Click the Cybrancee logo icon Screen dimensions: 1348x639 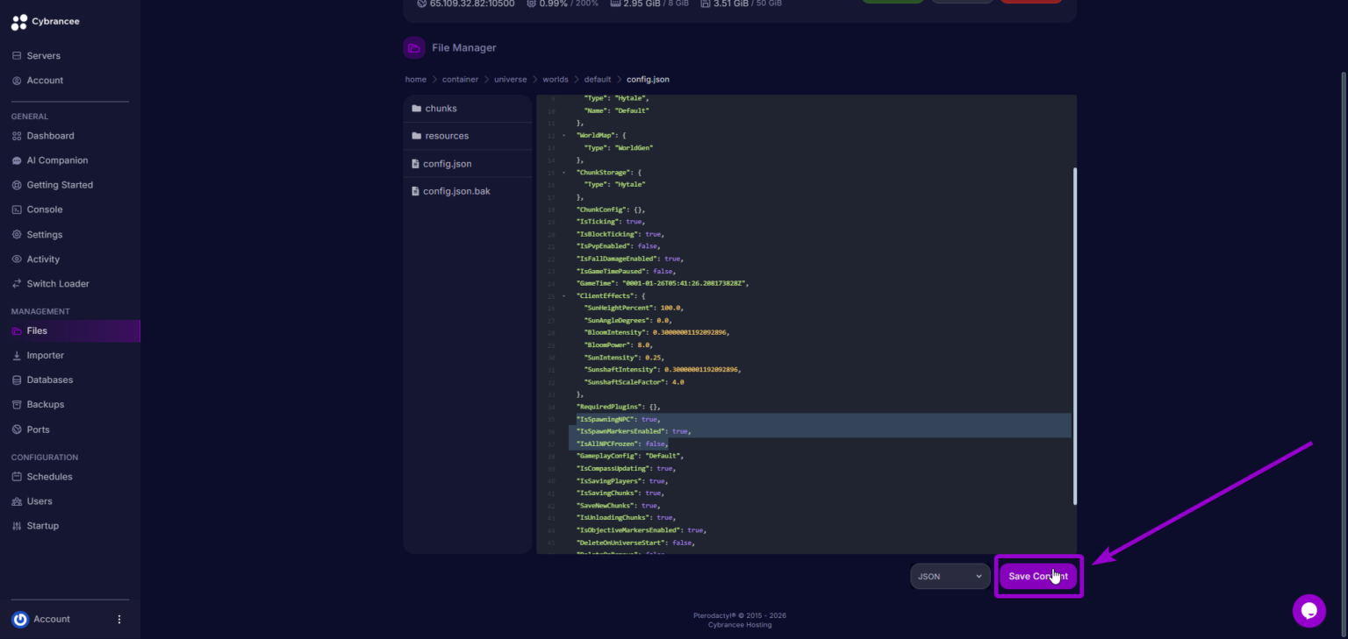click(19, 23)
